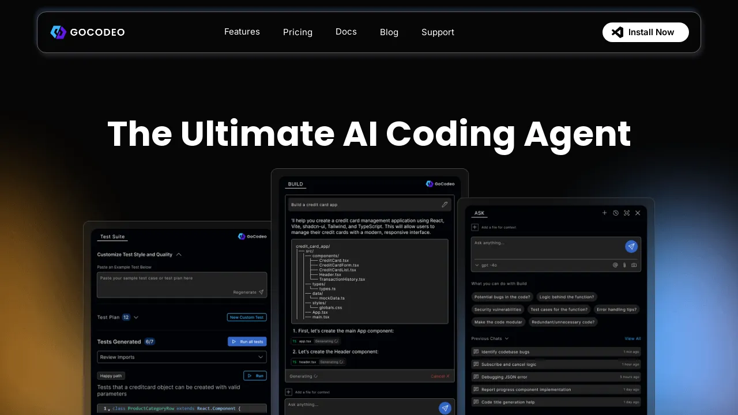This screenshot has height=415, width=738.
Task: Click the VS Code icon inside Install Now
Action: [617, 32]
